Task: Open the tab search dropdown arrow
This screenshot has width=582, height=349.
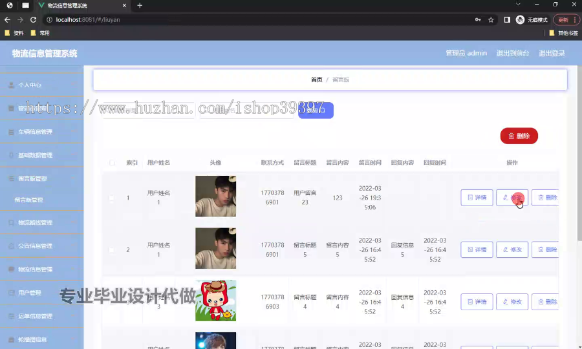Action: click(x=518, y=5)
